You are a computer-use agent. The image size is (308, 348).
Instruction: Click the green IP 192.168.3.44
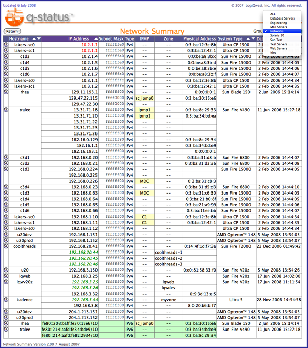pyautogui.click(x=85, y=300)
